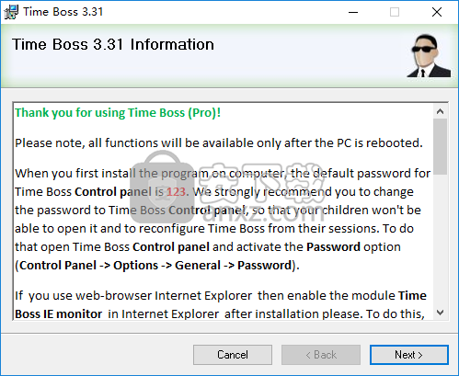Cancel the installation
This screenshot has width=459, height=376.
pyautogui.click(x=233, y=355)
